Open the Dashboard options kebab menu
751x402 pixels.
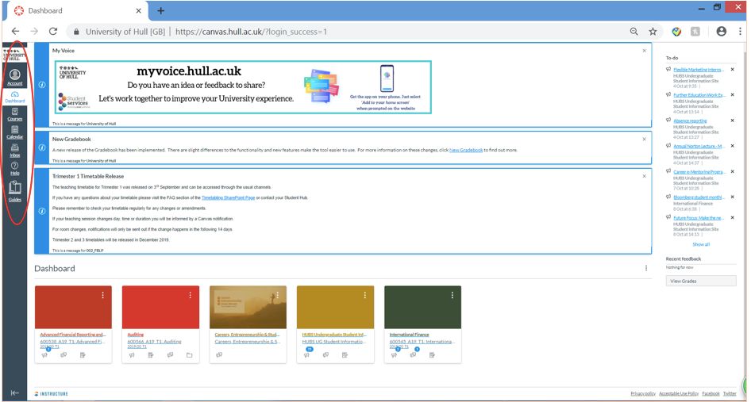(x=646, y=269)
